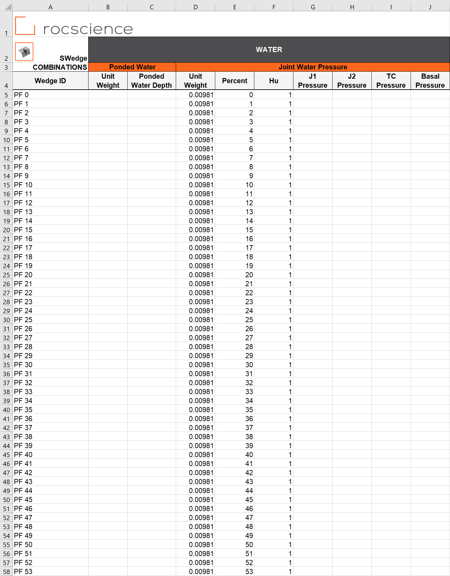The width and height of the screenshot is (450, 576).
Task: Click the J2 Pressure column heading
Action: (352, 81)
